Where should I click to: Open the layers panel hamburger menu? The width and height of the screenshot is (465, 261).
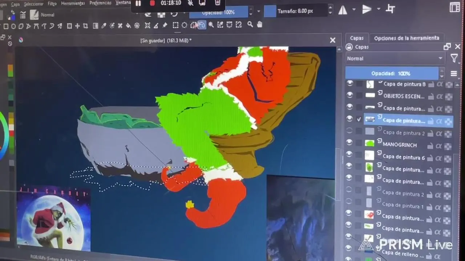454,74
